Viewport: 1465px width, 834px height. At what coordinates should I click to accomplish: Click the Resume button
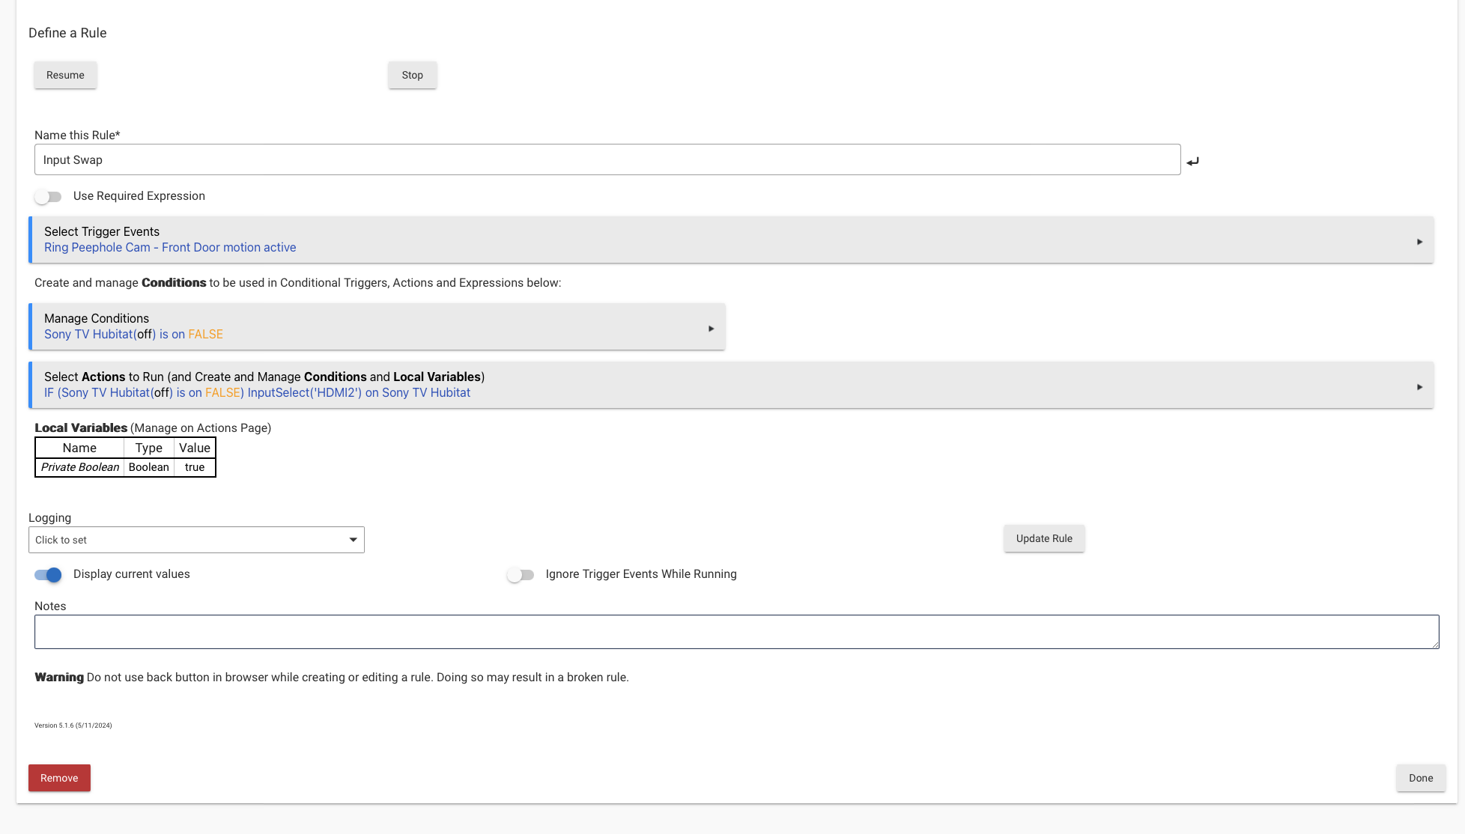[65, 75]
